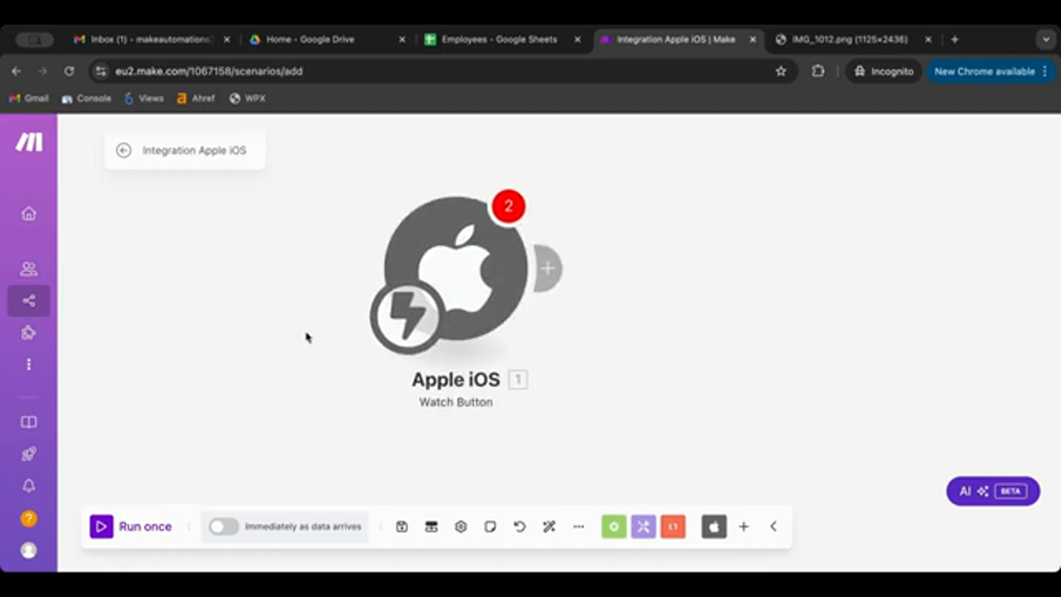Click the Incognito indicator button

884,71
